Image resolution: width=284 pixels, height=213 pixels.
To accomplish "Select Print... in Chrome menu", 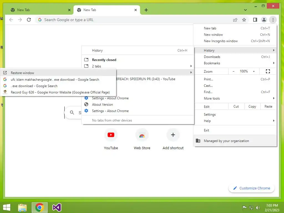I will pos(235,79).
